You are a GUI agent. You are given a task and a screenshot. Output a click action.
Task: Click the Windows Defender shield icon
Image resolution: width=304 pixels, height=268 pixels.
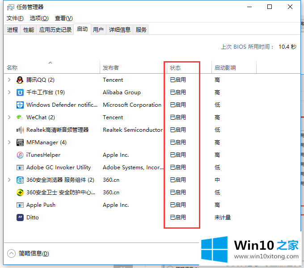20,105
